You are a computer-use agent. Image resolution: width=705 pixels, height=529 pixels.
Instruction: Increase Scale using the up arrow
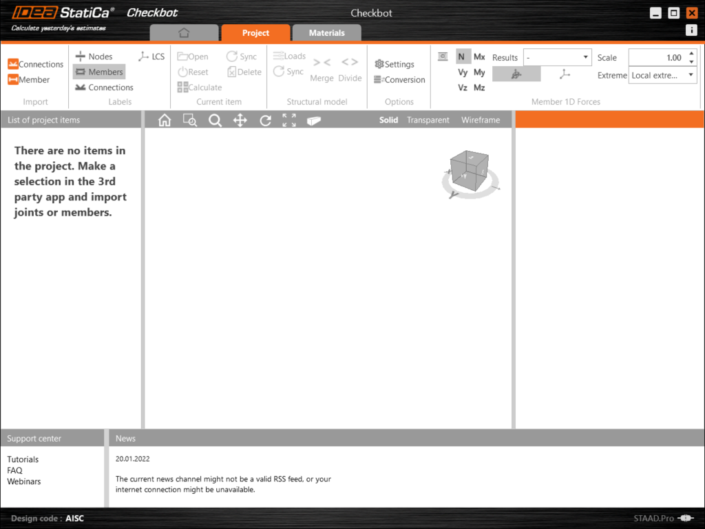[x=691, y=54]
